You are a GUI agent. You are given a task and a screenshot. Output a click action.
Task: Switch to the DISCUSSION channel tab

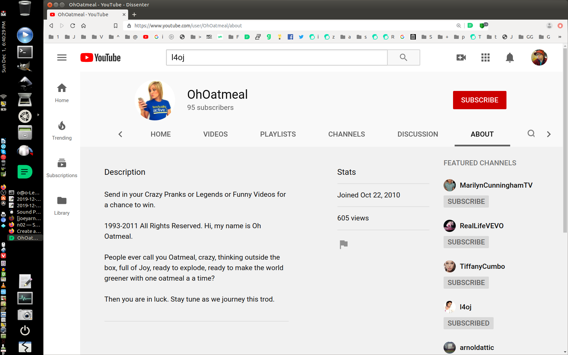418,134
